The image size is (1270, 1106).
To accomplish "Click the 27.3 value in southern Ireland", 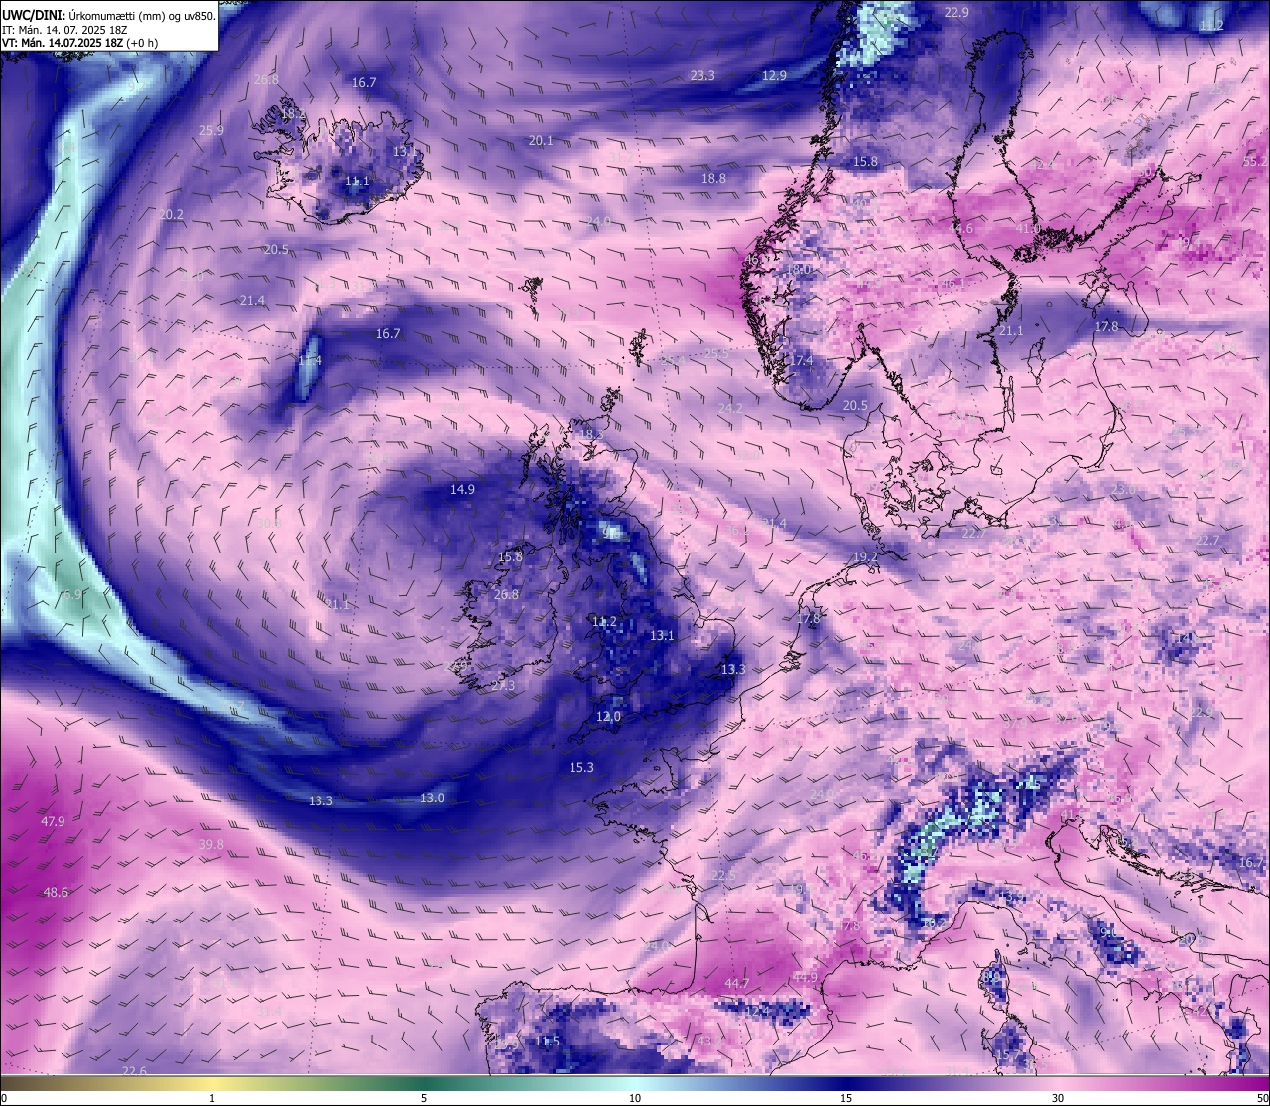I will (503, 686).
